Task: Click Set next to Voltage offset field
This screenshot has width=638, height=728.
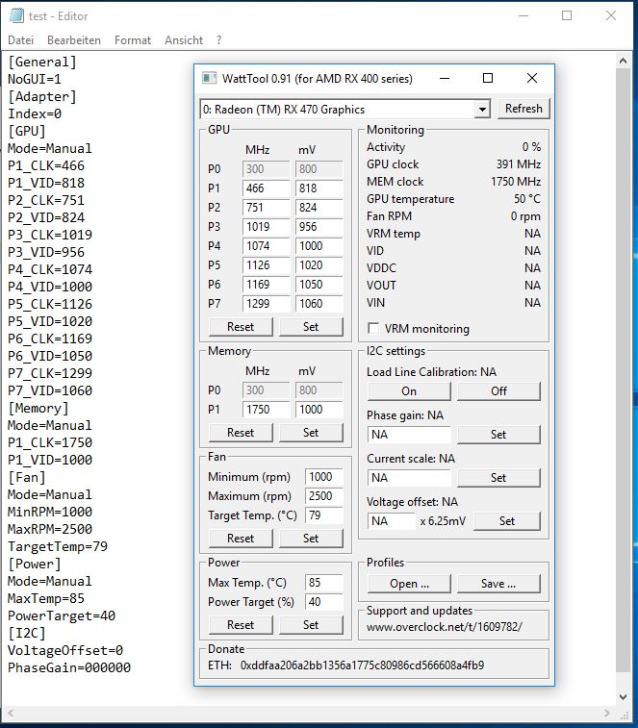Action: point(507,521)
